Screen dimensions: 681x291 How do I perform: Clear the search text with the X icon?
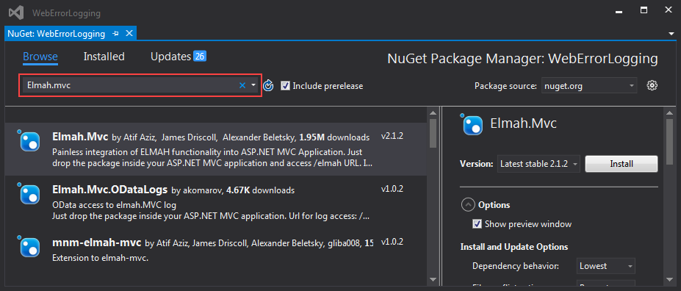tap(242, 85)
